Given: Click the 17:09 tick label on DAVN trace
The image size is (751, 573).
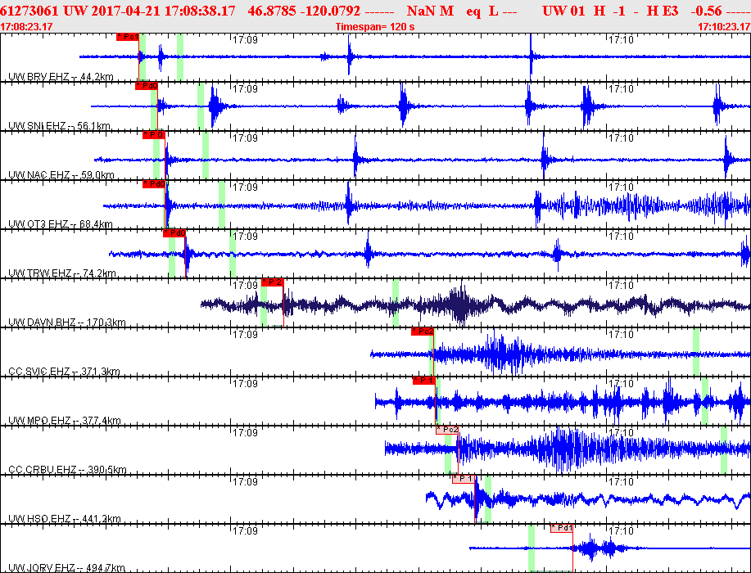Looking at the screenshot, I should (x=245, y=286).
